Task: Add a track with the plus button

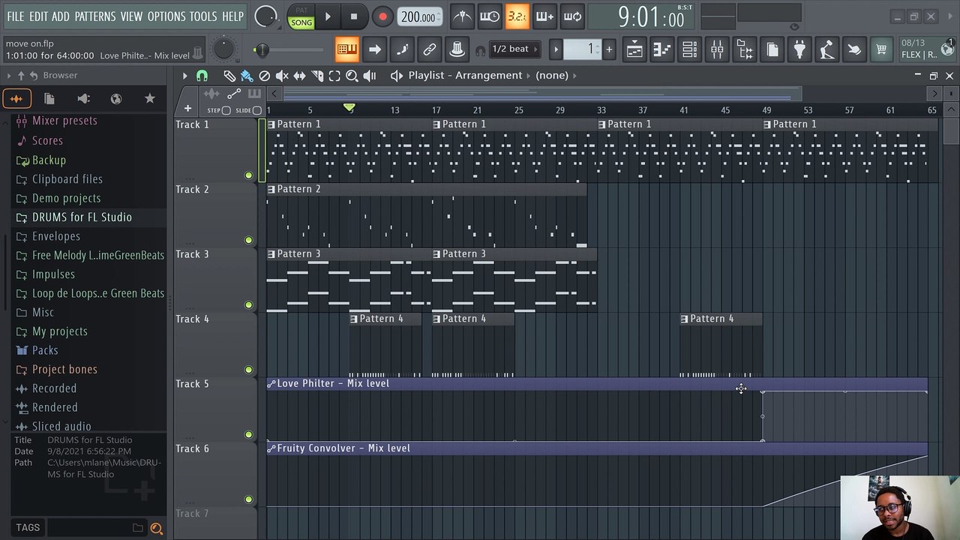Action: click(x=187, y=109)
